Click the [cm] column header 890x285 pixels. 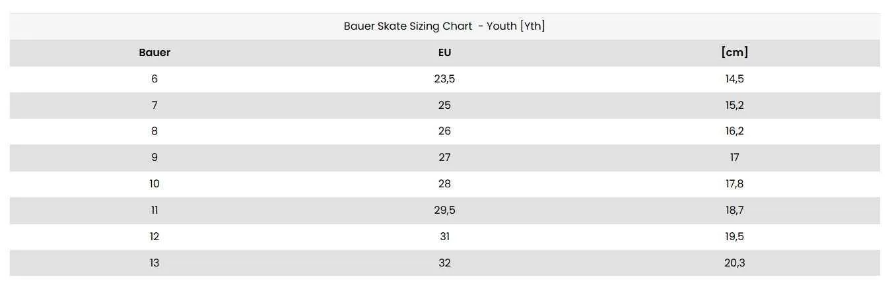pyautogui.click(x=734, y=53)
